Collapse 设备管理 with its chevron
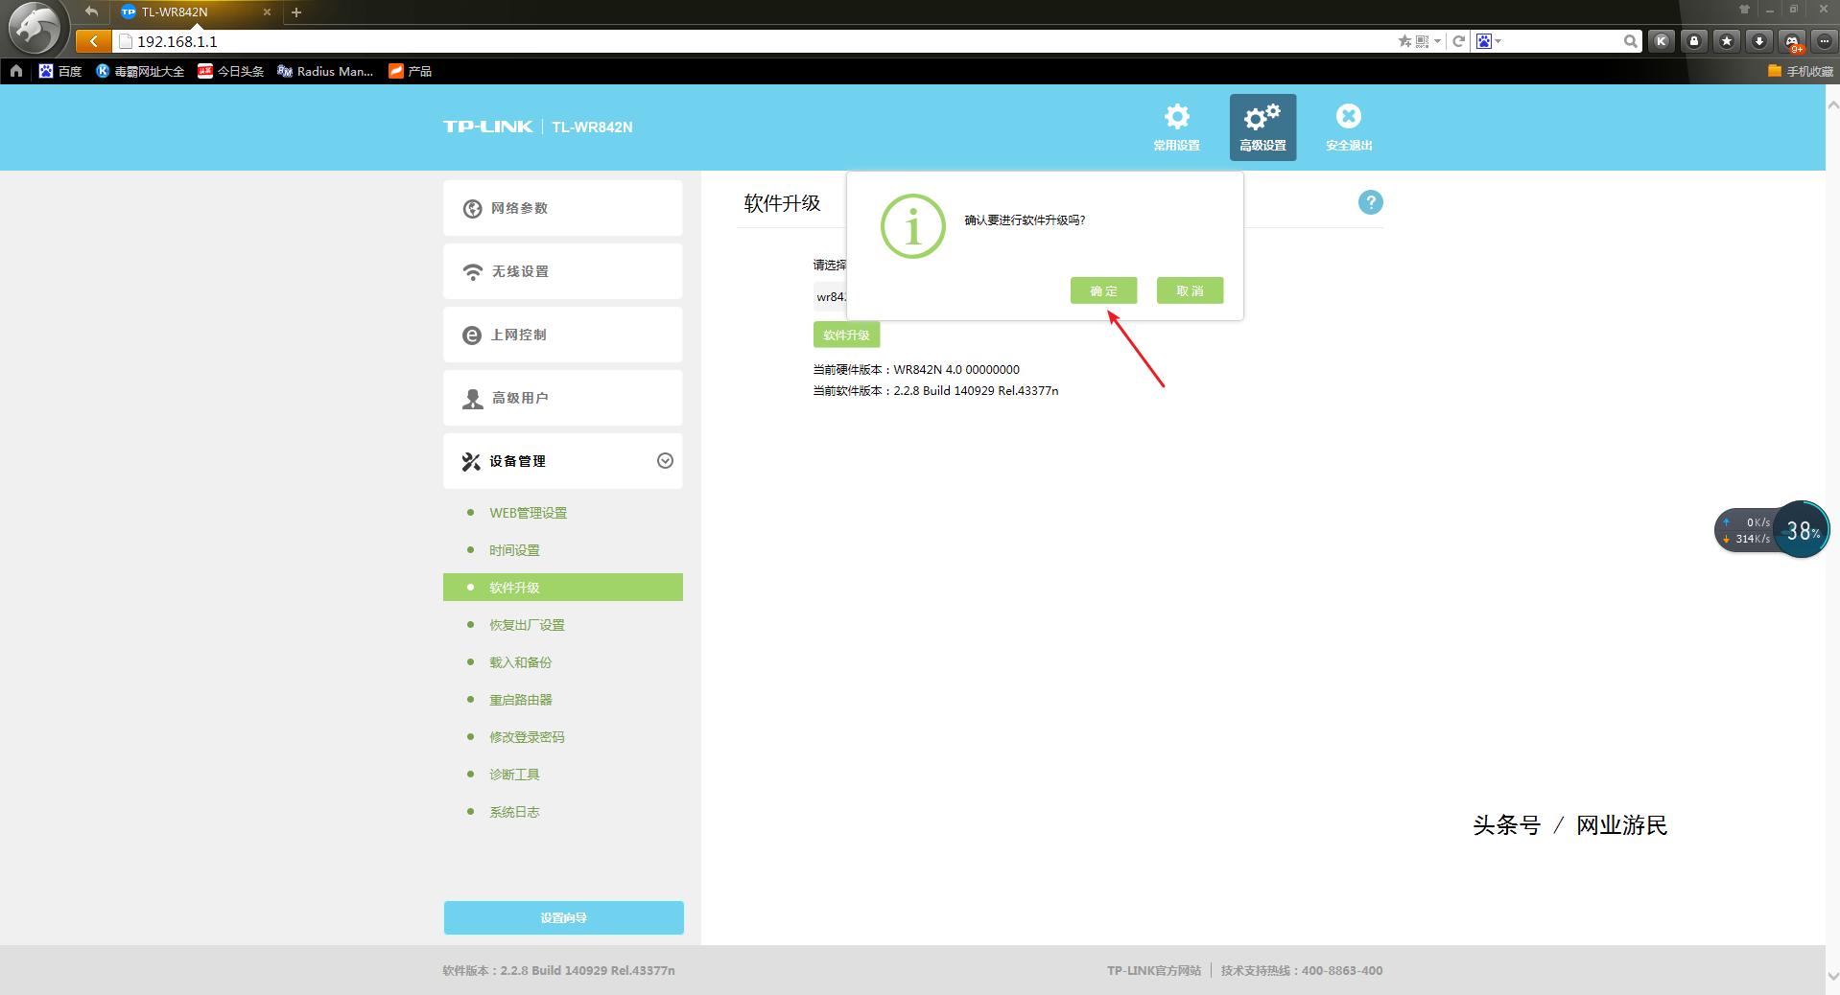Viewport: 1840px width, 995px height. point(665,461)
